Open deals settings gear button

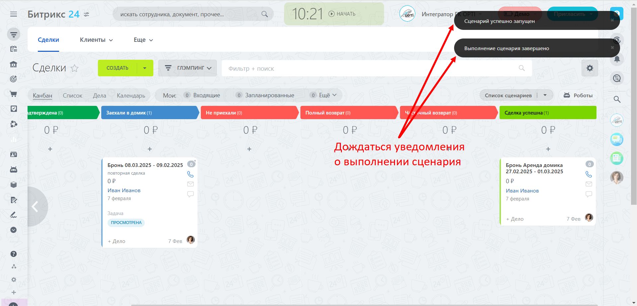pyautogui.click(x=590, y=68)
